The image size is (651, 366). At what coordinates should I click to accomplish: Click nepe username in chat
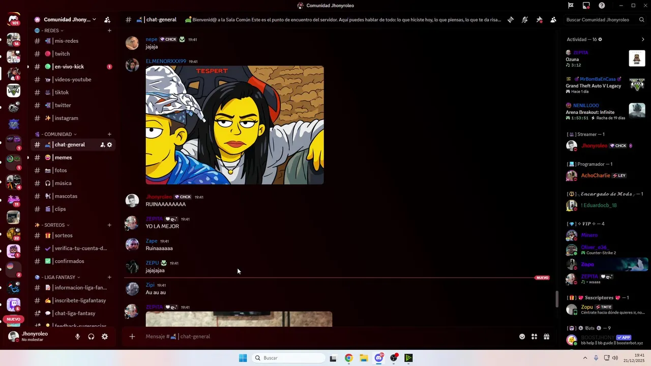[x=152, y=39]
